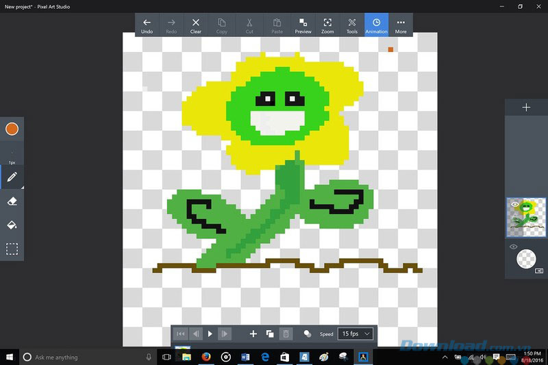Open the orange color swatch
This screenshot has width=548, height=365.
pos(12,129)
